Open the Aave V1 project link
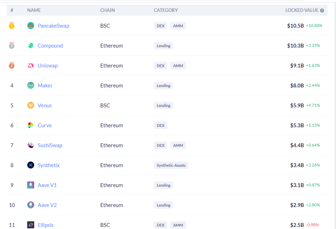The width and height of the screenshot is (336, 229). 47,185
